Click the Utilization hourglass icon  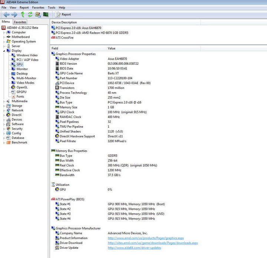click(x=53, y=185)
